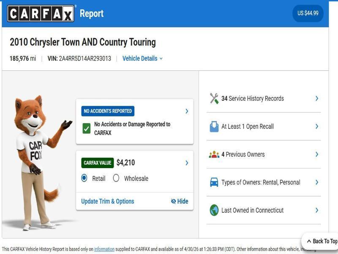This screenshot has height=254, width=338.
Task: Hide the CARFAX value panel
Action: [x=180, y=202]
